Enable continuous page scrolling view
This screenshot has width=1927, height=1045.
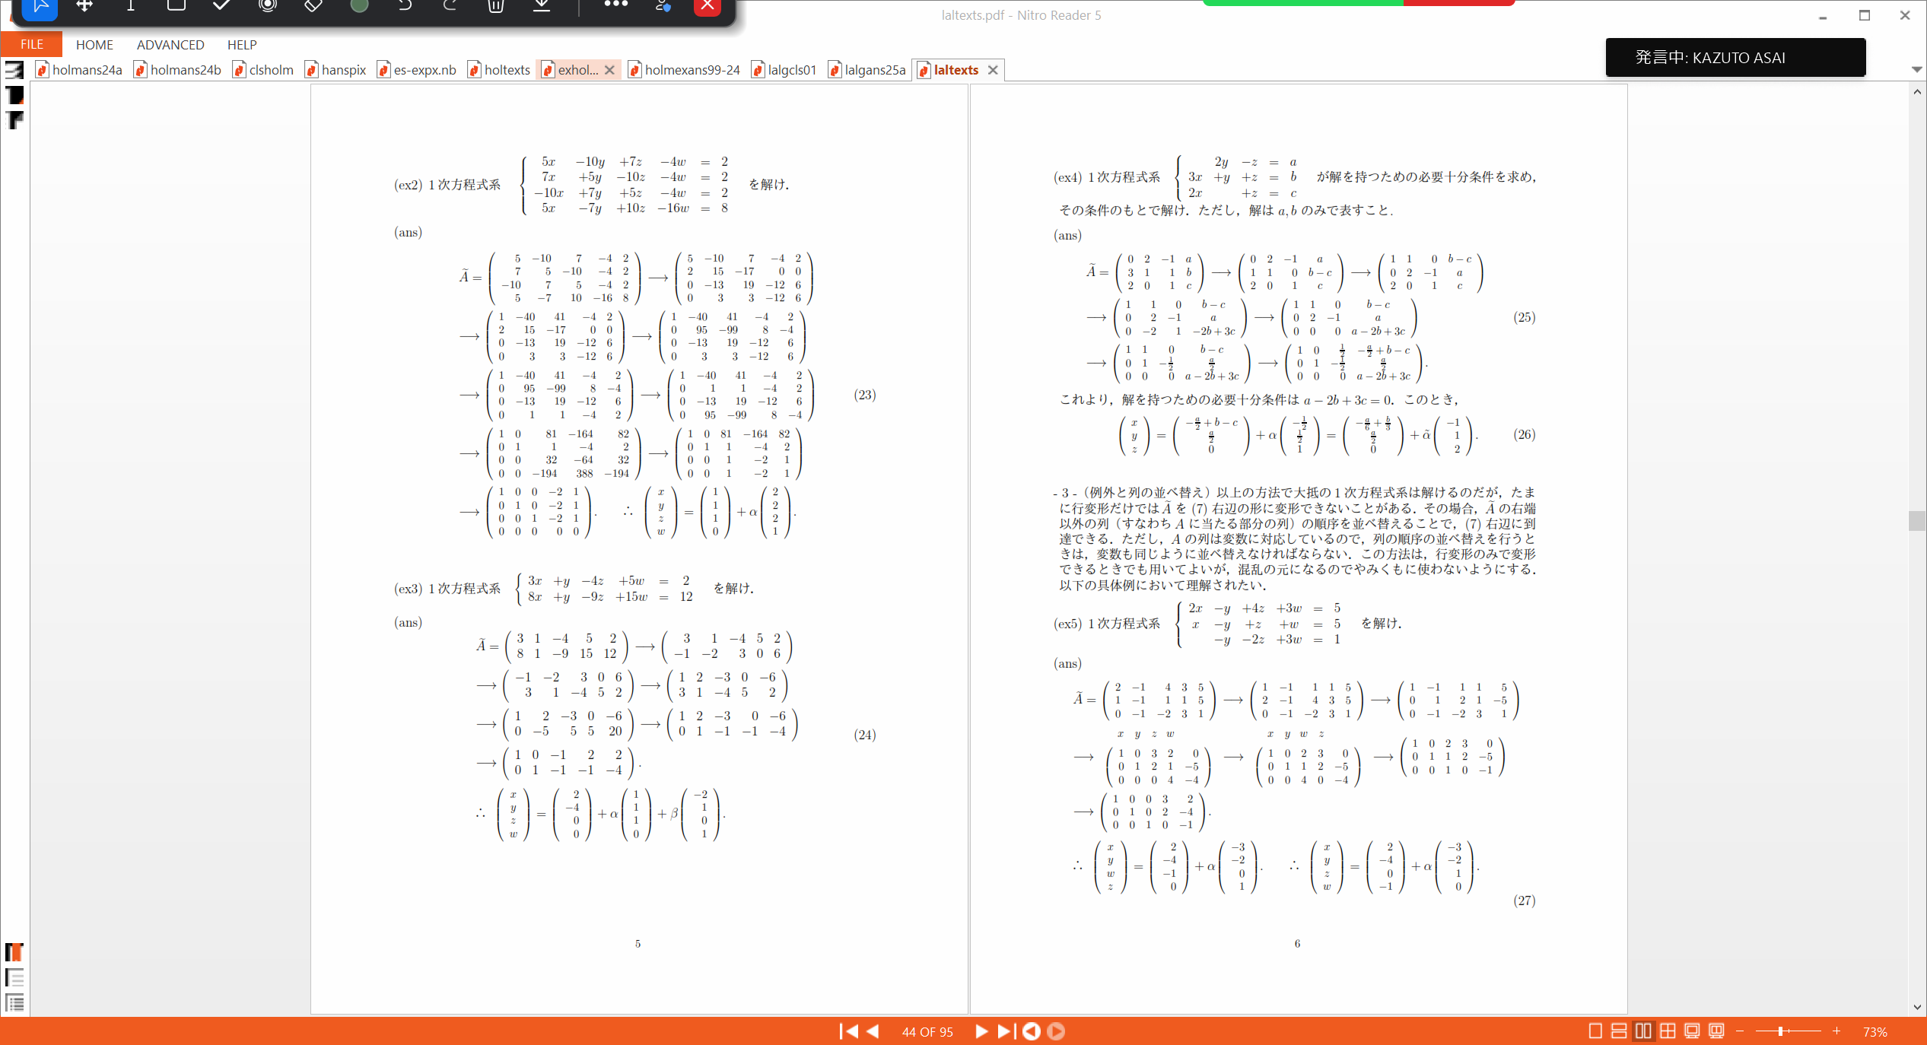(1619, 1031)
